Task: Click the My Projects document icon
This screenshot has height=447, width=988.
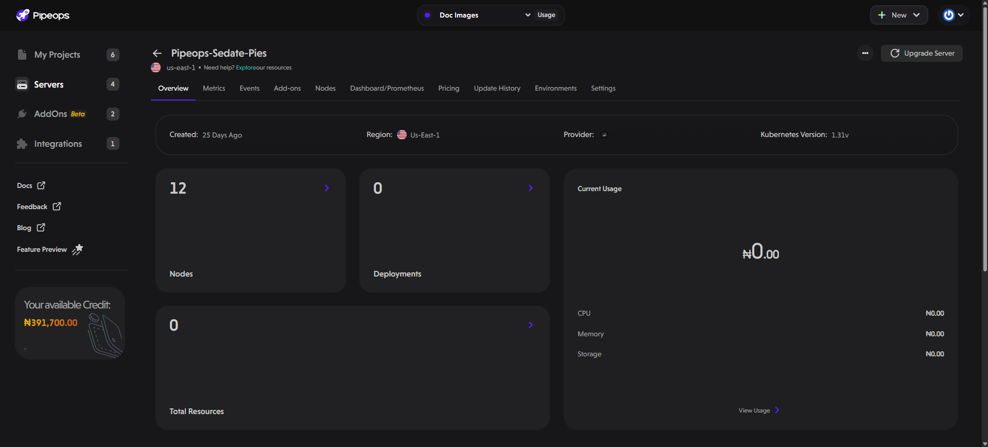Action: [22, 55]
